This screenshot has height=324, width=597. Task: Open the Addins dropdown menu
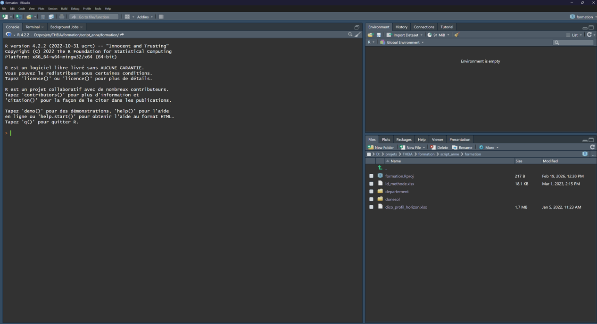[145, 17]
